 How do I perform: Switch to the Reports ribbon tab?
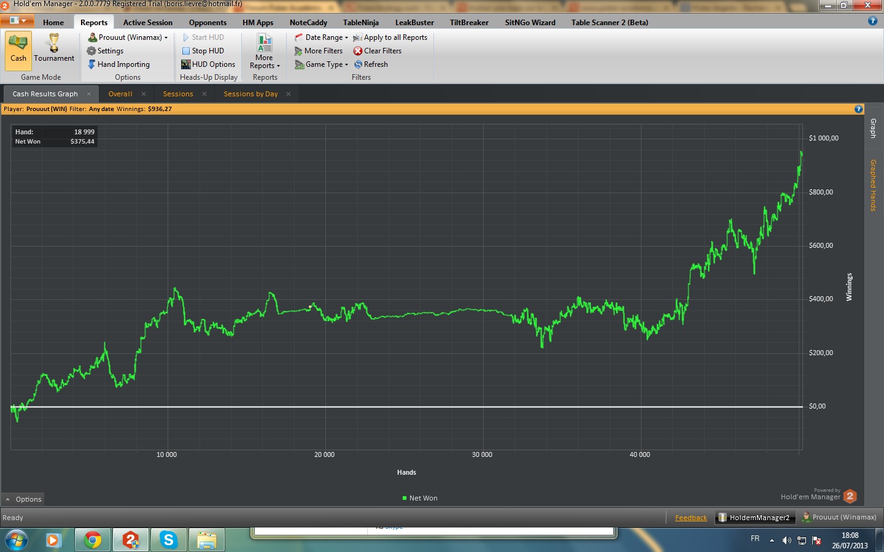(94, 23)
